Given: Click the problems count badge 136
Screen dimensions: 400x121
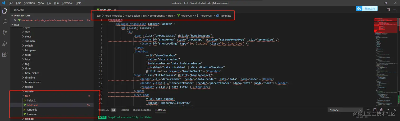Looking at the screenshot, I should point(113,110).
